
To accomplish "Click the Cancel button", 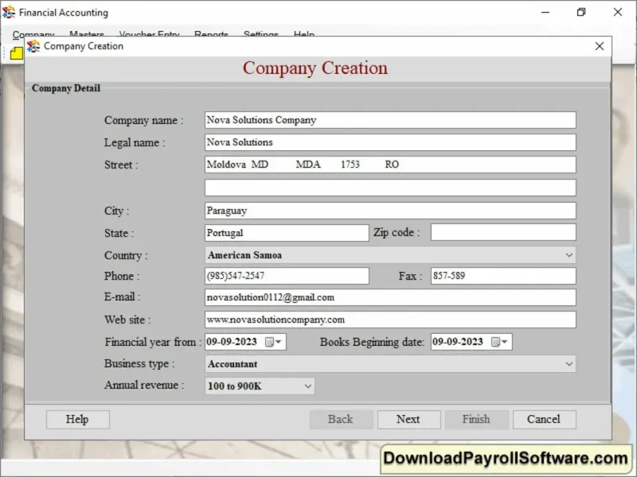I will click(544, 420).
